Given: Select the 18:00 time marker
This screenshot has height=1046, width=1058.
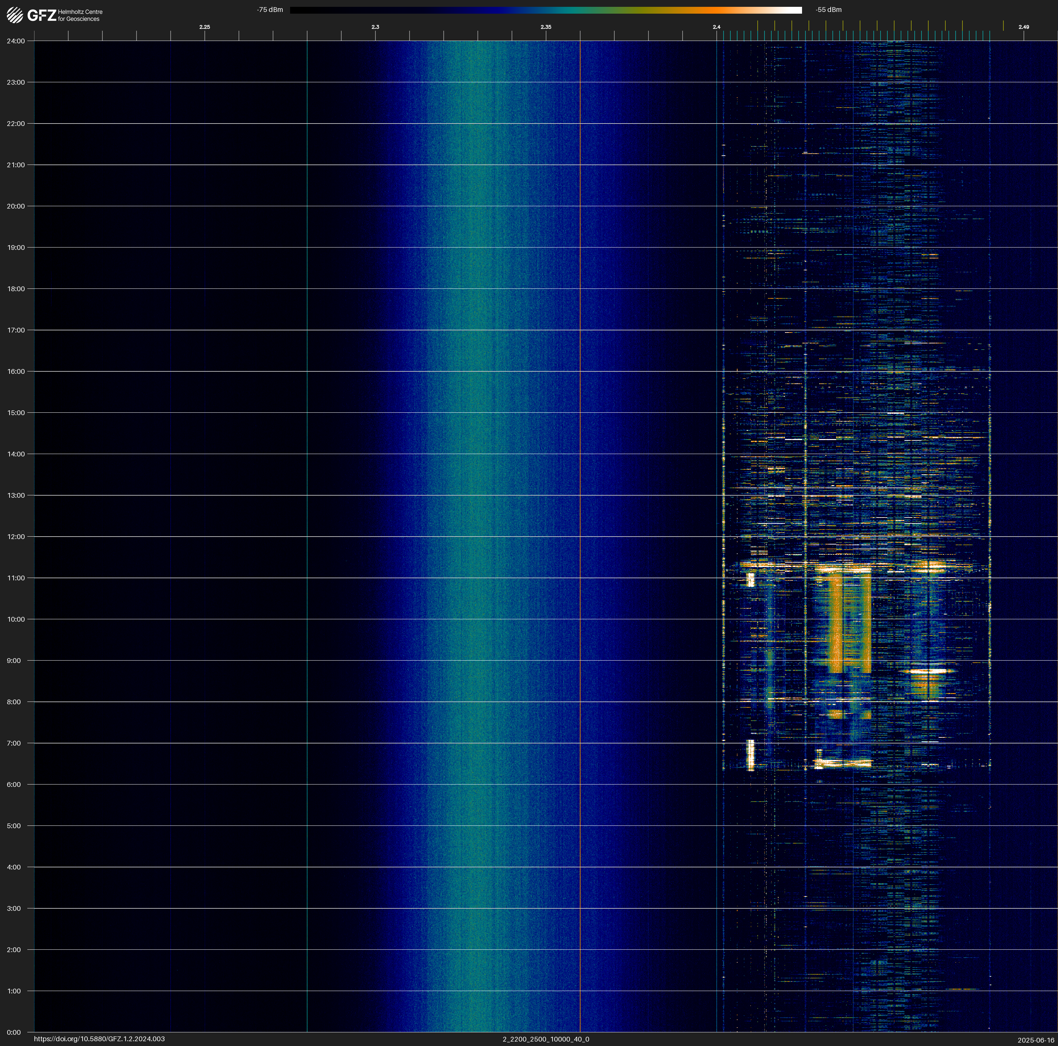Looking at the screenshot, I should 16,289.
